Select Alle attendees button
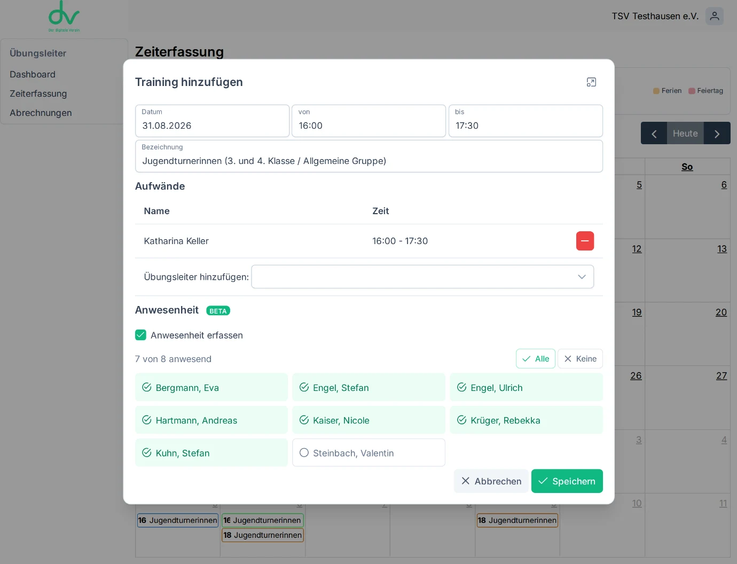 536,359
